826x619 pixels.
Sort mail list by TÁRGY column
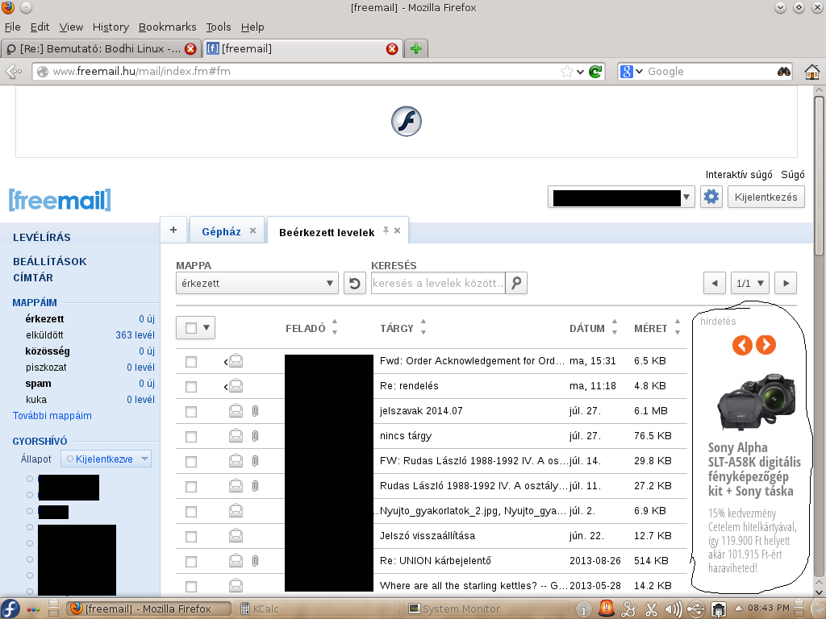pyautogui.click(x=403, y=328)
